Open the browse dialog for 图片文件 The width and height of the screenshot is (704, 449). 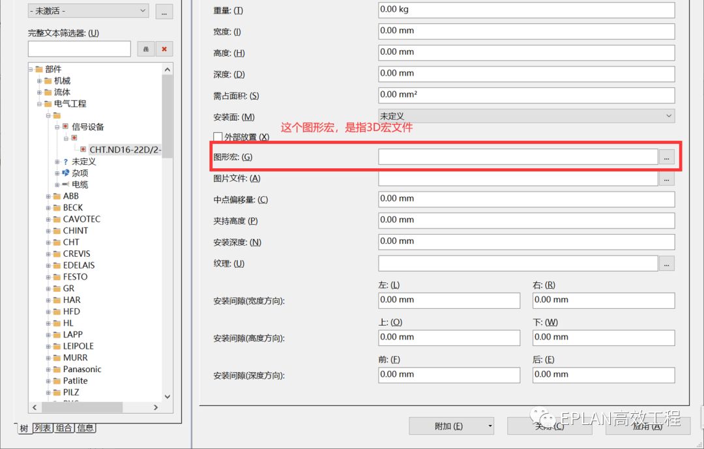coord(666,178)
